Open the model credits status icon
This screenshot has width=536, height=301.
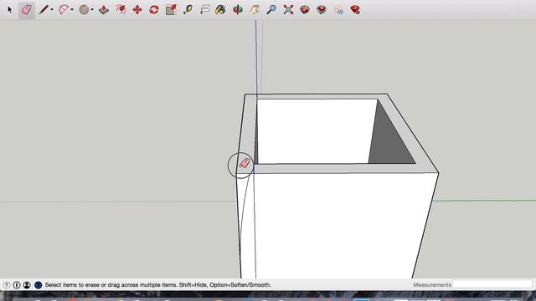(17, 284)
